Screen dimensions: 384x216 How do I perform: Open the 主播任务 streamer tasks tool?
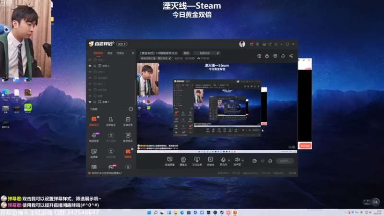pos(128,121)
